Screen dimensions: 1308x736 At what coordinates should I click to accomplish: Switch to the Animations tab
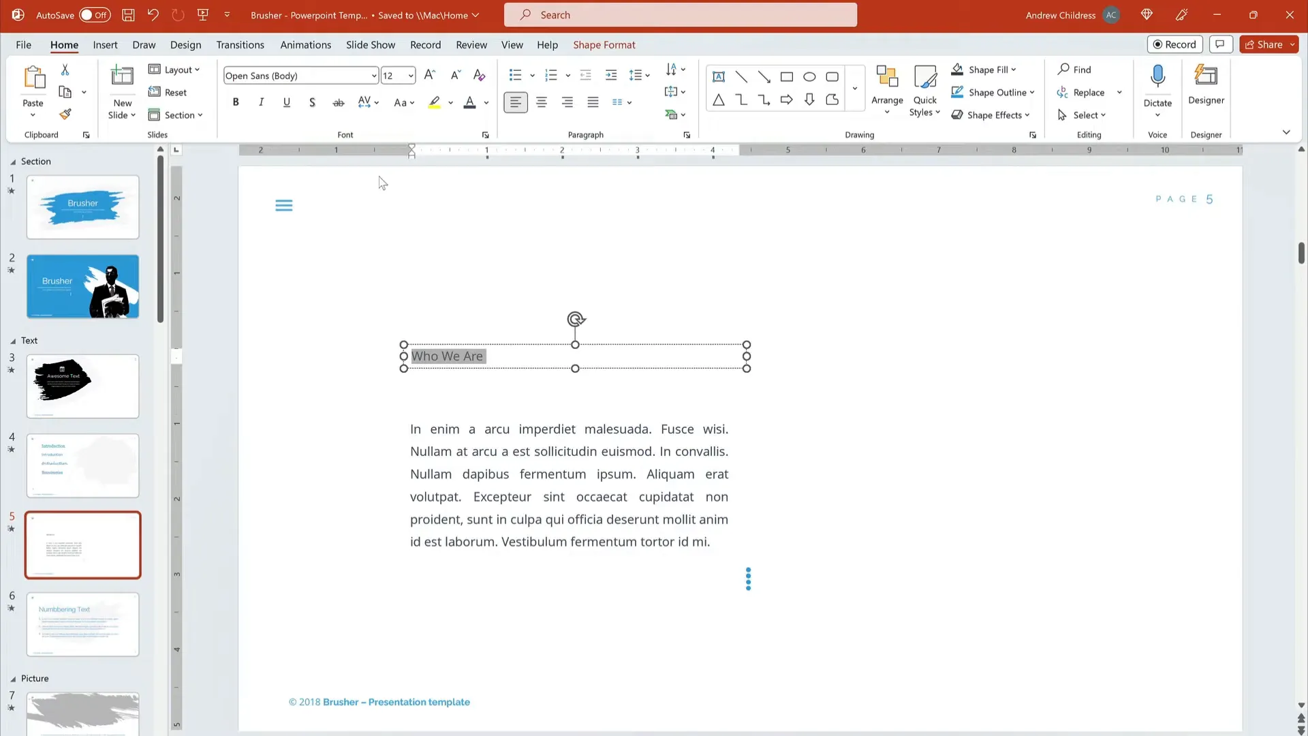click(x=305, y=44)
